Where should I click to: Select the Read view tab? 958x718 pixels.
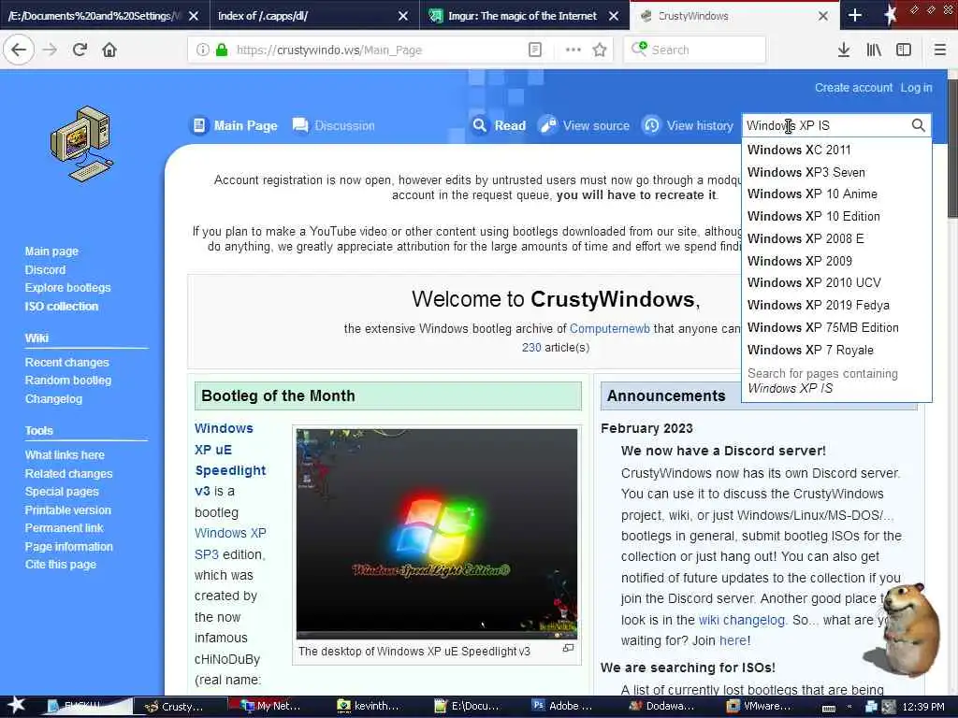(500, 126)
